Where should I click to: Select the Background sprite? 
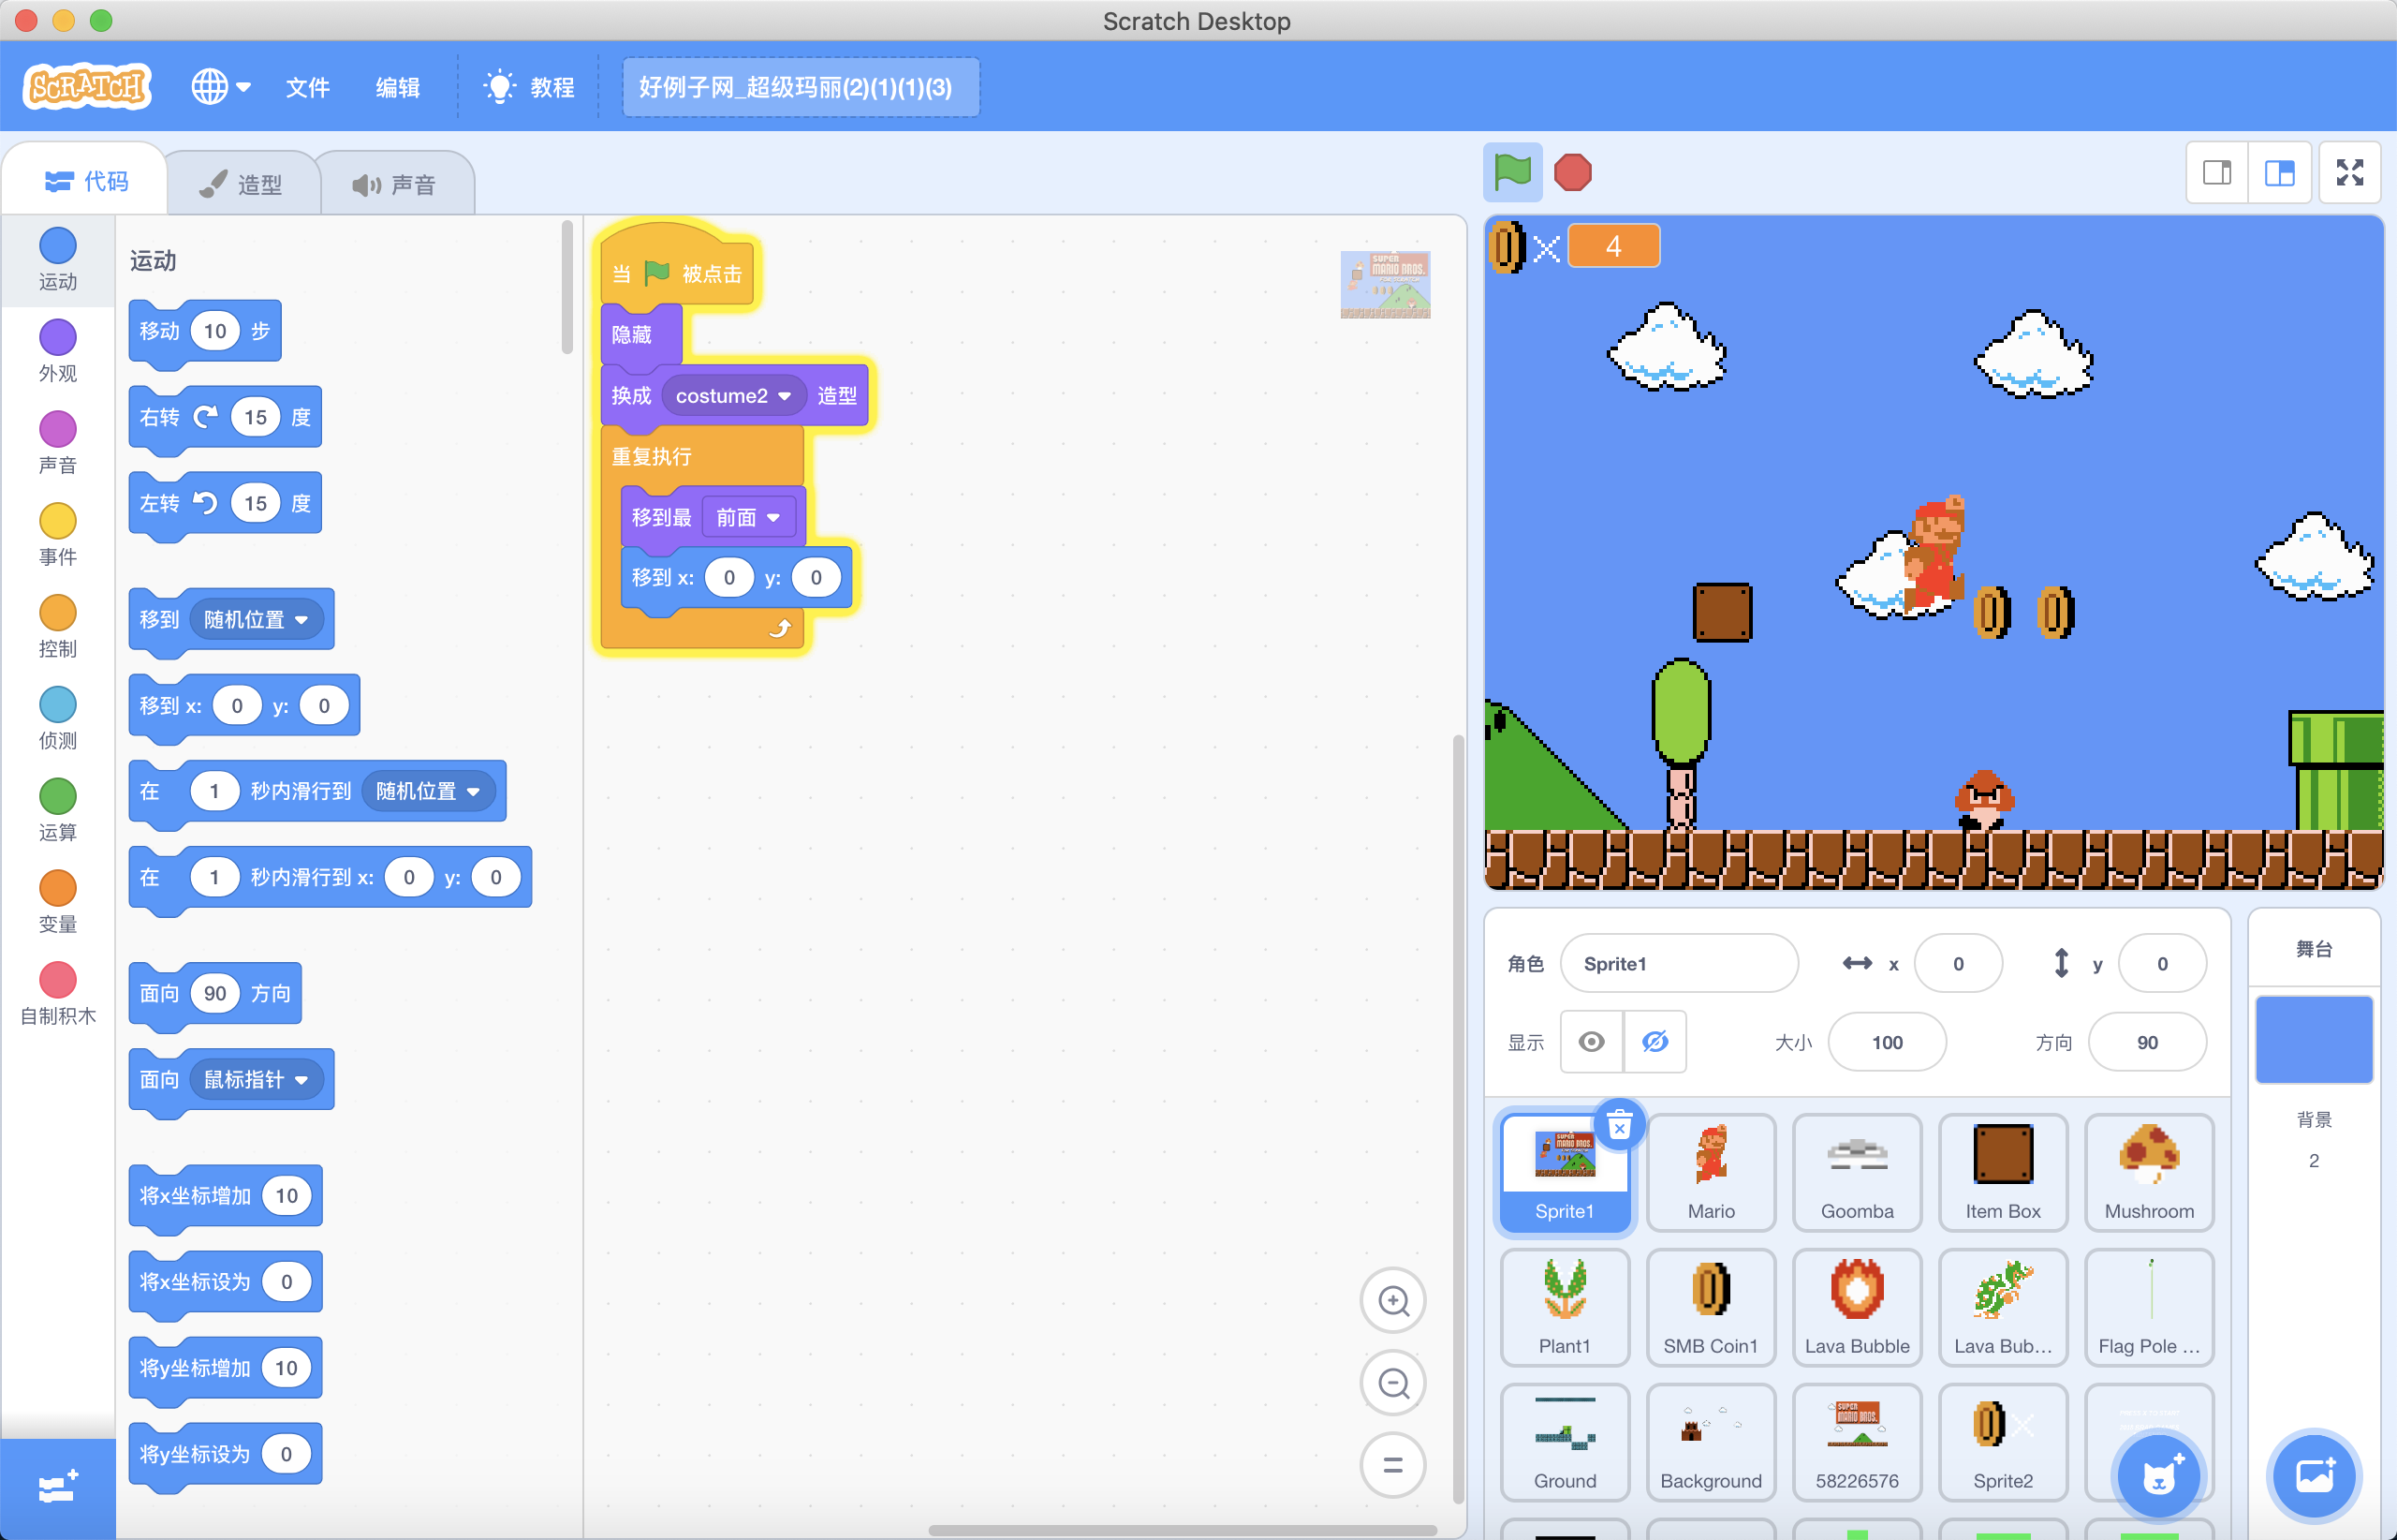pyautogui.click(x=1711, y=1442)
